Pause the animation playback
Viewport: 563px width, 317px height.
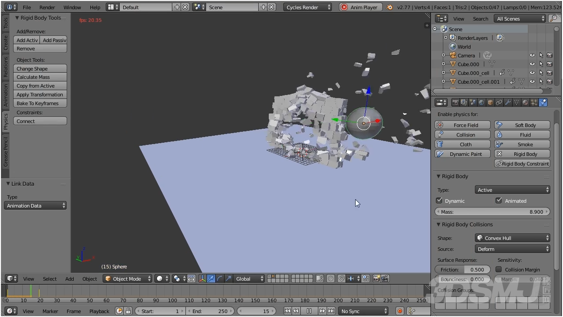coord(309,311)
